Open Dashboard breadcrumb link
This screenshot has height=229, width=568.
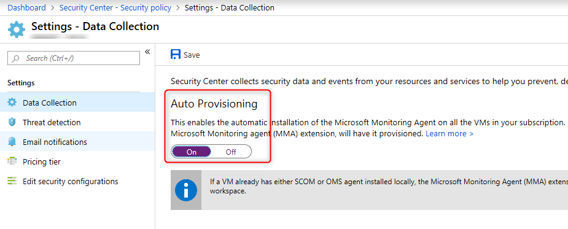coord(27,7)
